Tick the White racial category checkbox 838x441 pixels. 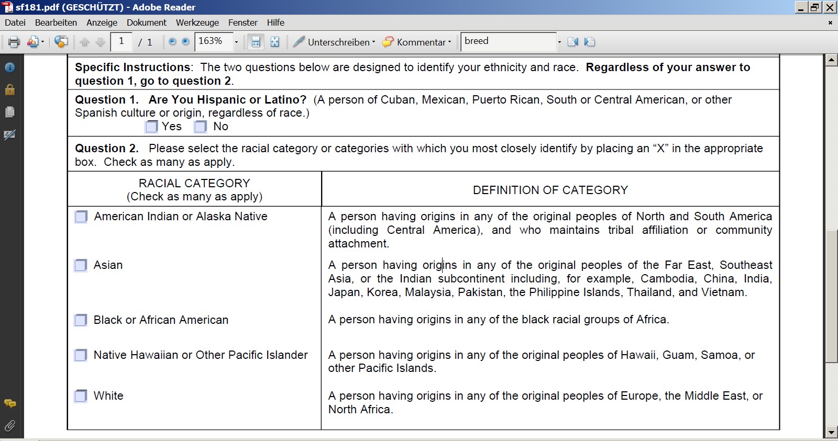(x=81, y=396)
